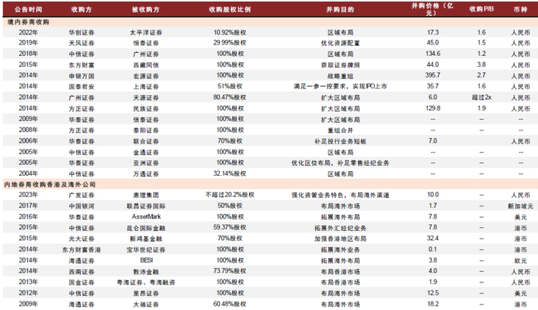
Task: Click the 粤海证券、粤海融资 target cell
Action: coord(146,282)
